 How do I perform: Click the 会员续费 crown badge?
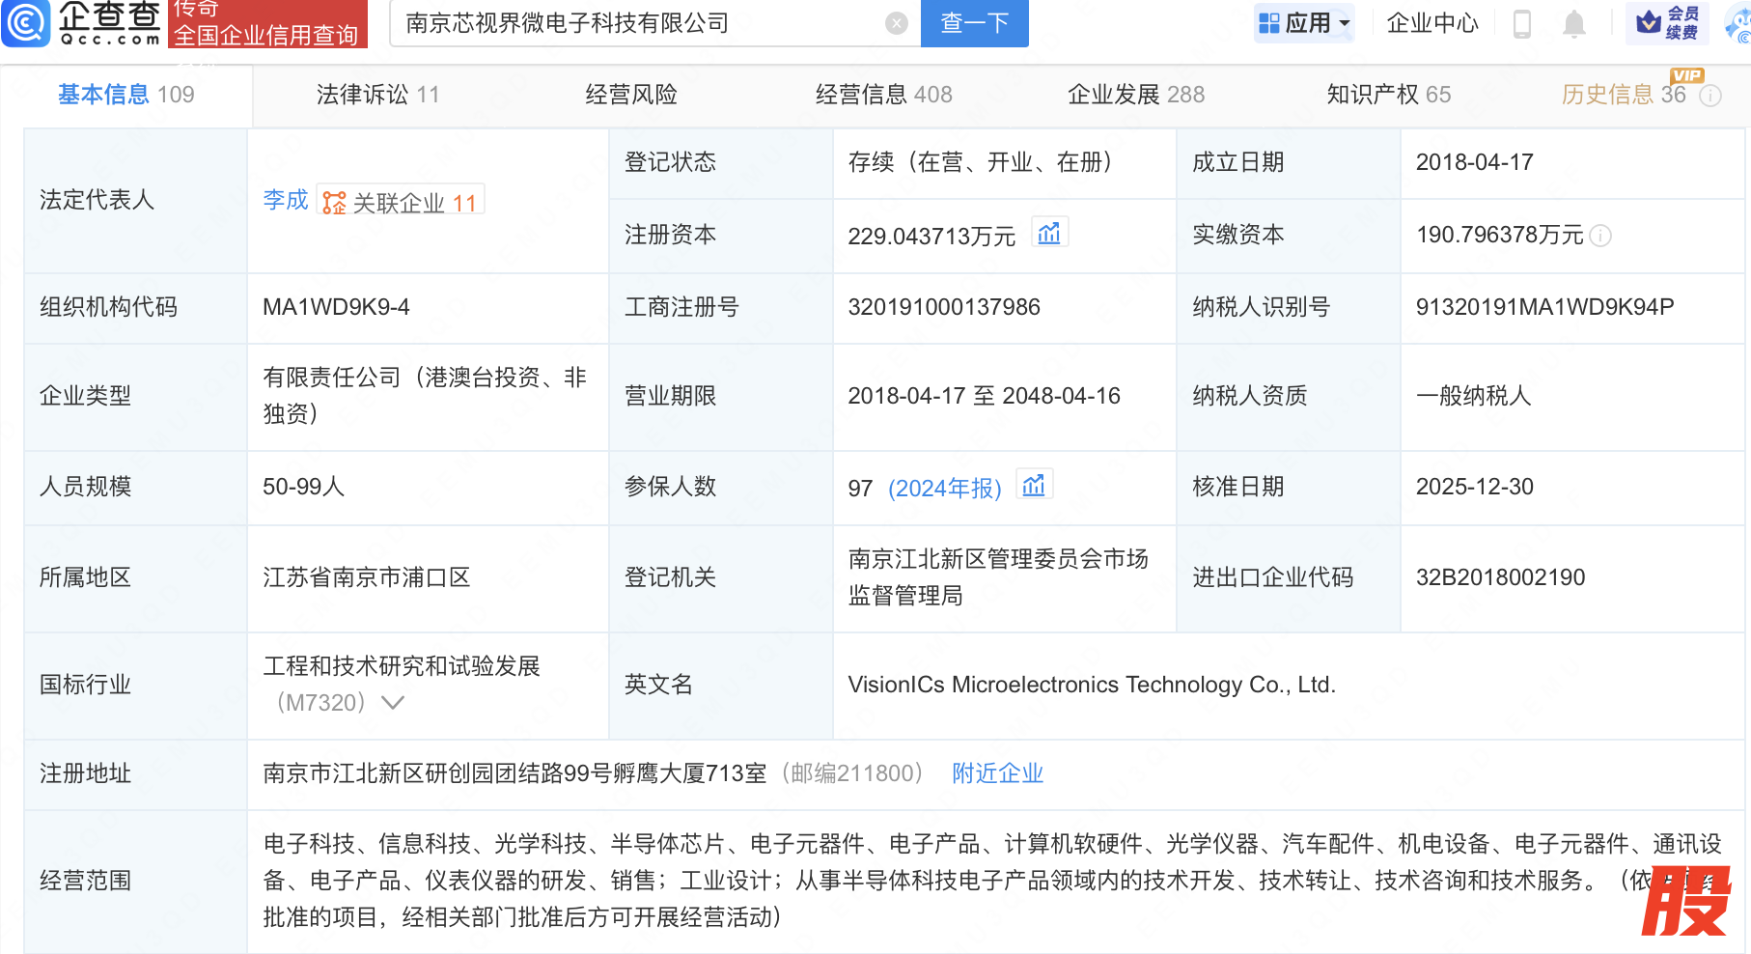point(1668,23)
